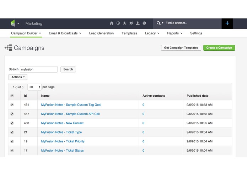Click the Marketing section title

34,23
